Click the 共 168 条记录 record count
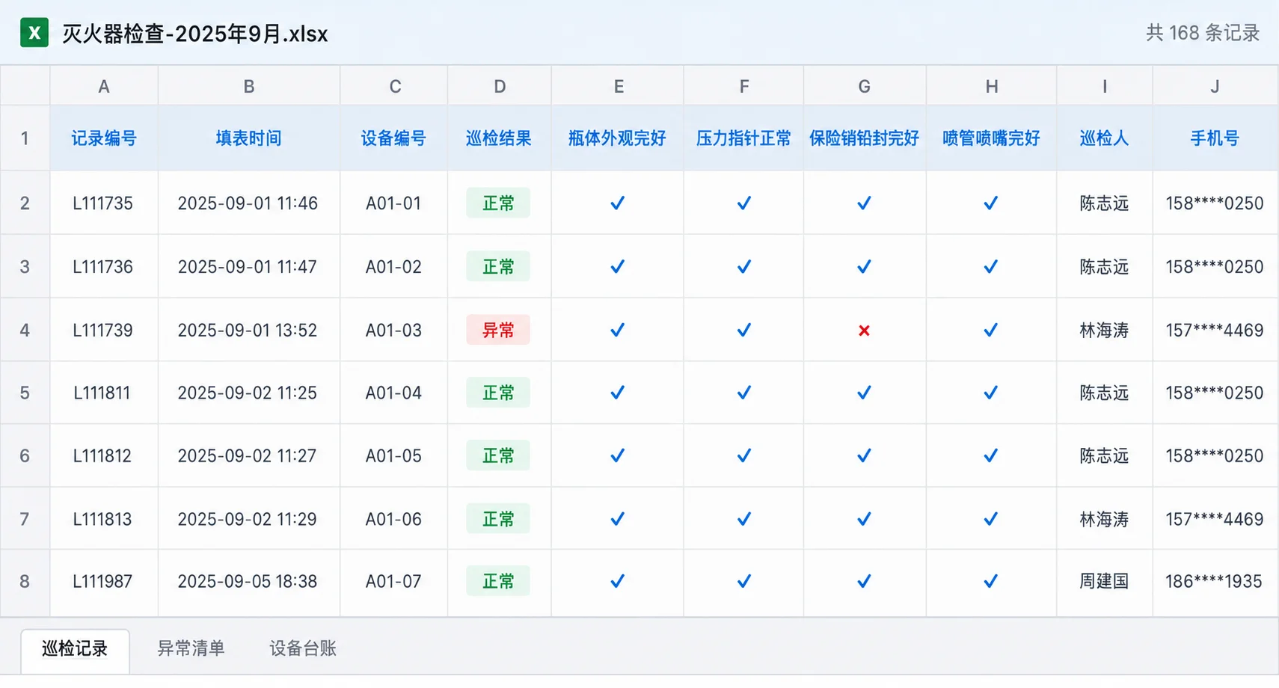 point(1203,33)
